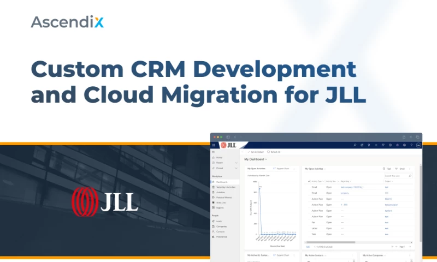Open the lightbulb assistant icon in the header
This screenshot has width=437, height=262.
click(369, 145)
